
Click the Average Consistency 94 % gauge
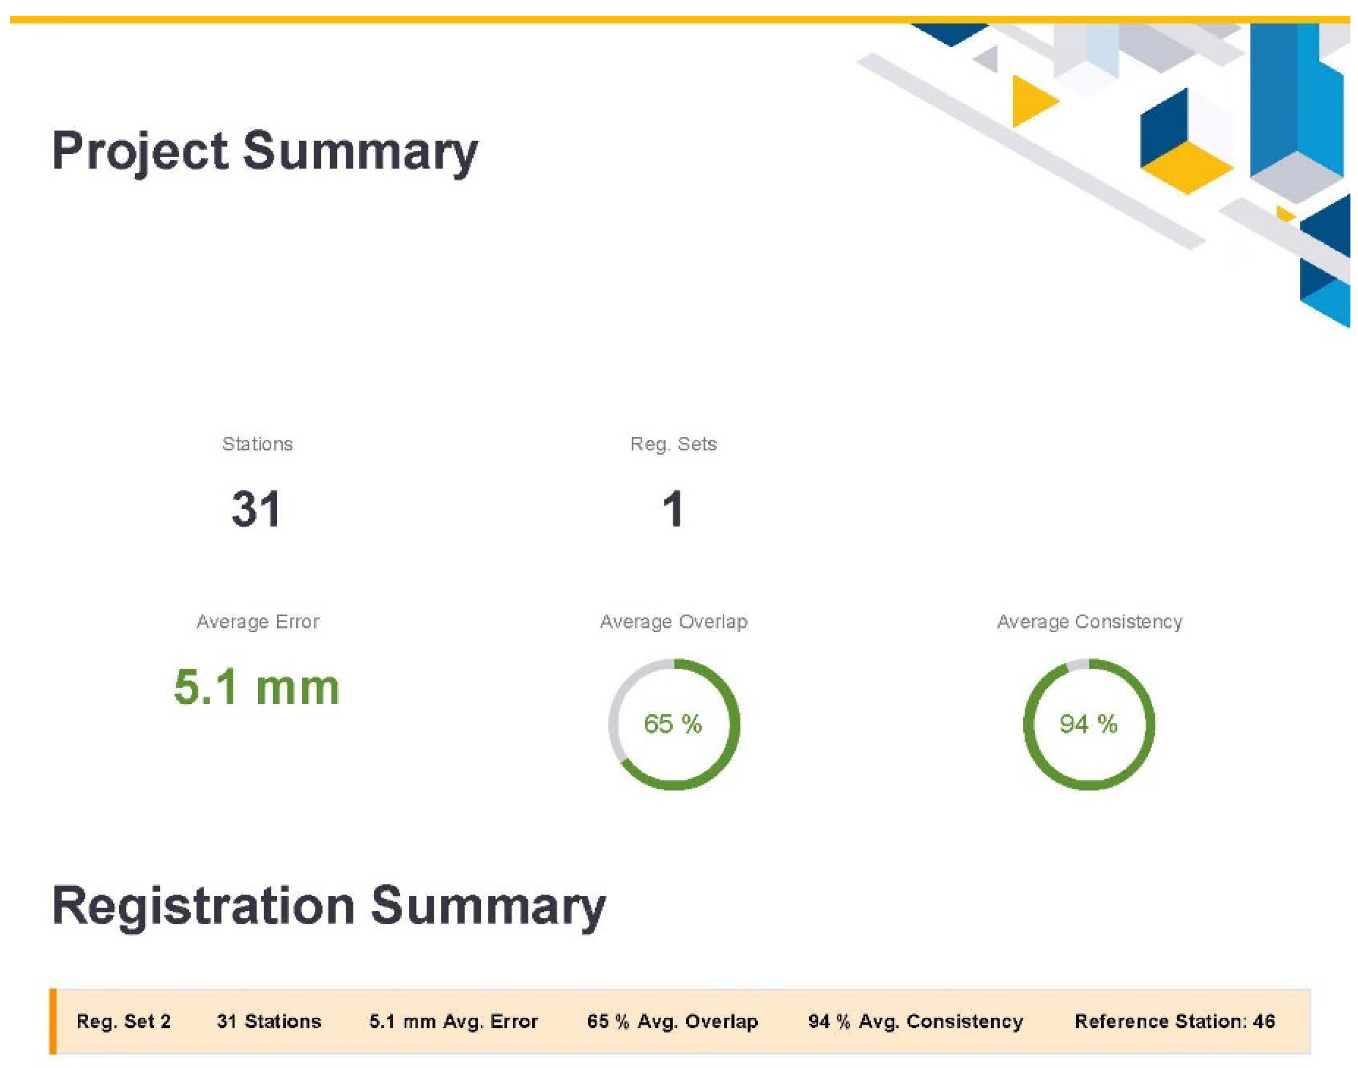click(1089, 724)
